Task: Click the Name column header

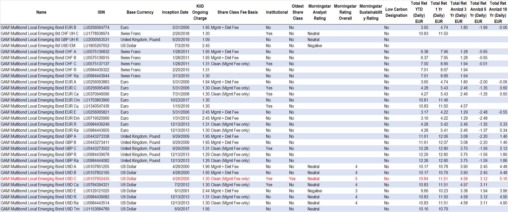Action: (x=41, y=12)
